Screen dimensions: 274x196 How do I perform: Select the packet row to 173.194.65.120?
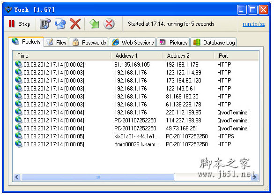[136, 80]
